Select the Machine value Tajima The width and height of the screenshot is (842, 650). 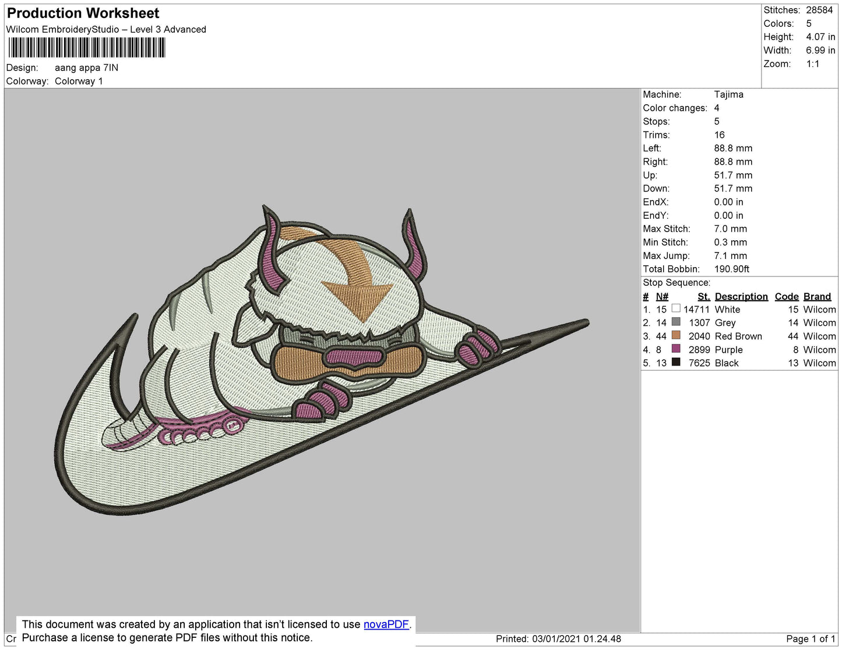[x=728, y=94]
